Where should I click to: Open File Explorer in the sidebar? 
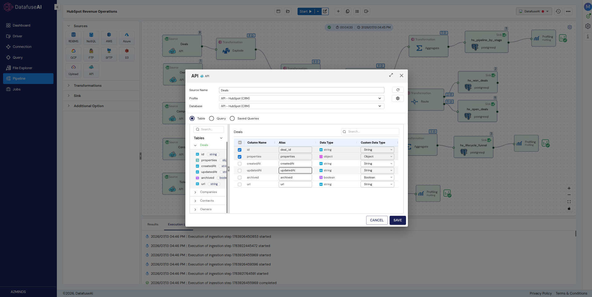(28, 68)
